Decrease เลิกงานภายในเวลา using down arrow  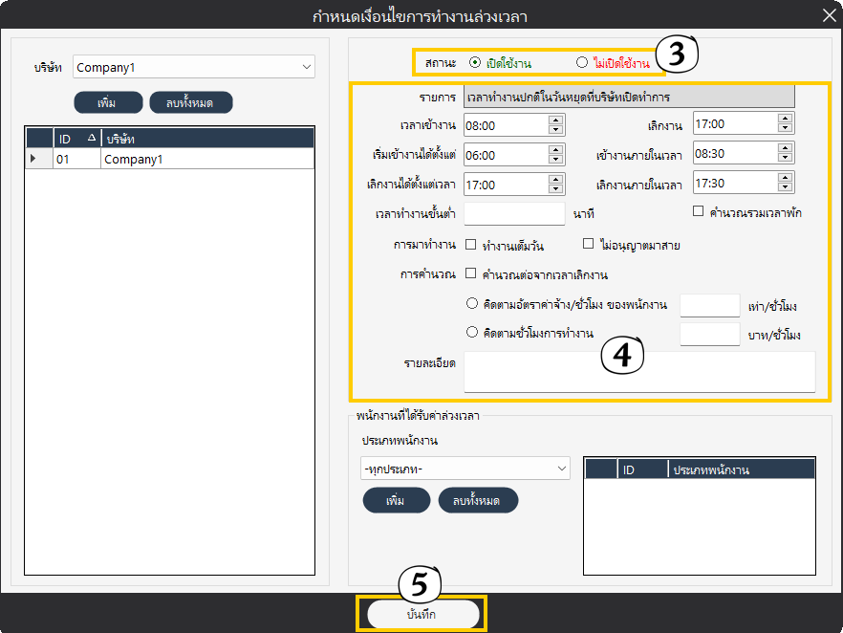tap(785, 186)
